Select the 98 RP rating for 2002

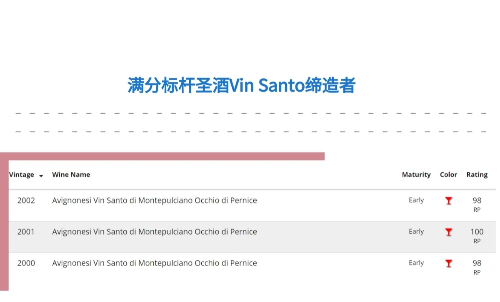(477, 204)
